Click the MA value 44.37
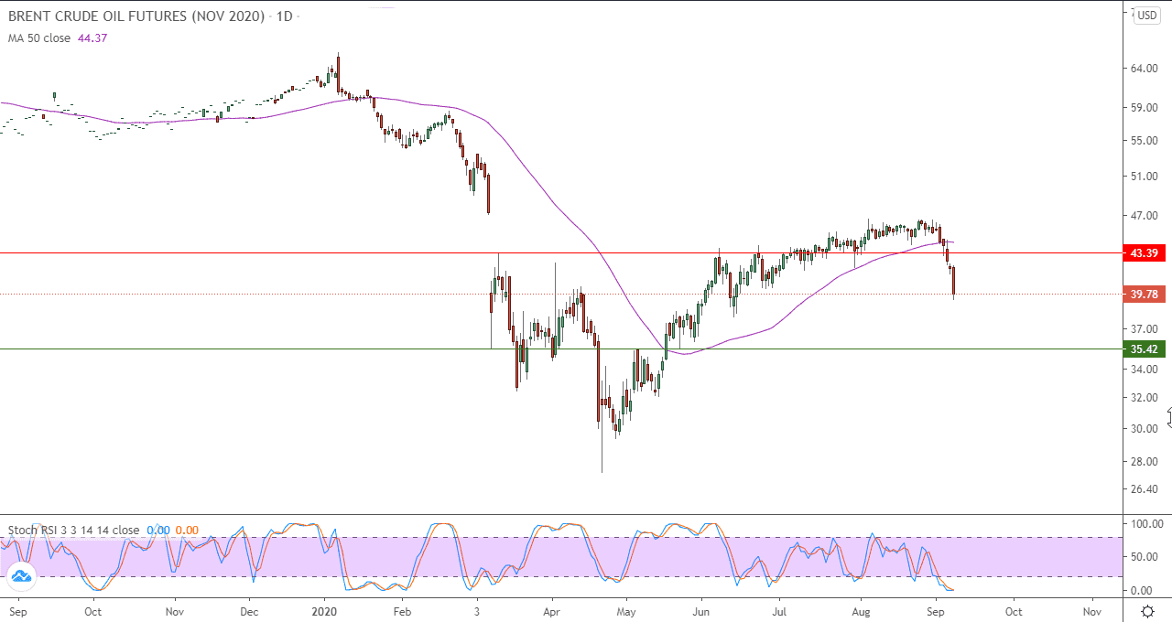 [92, 38]
